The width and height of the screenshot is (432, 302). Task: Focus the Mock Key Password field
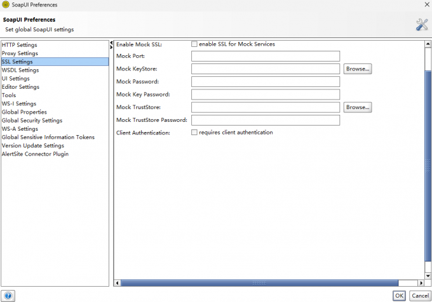pyautogui.click(x=266, y=95)
